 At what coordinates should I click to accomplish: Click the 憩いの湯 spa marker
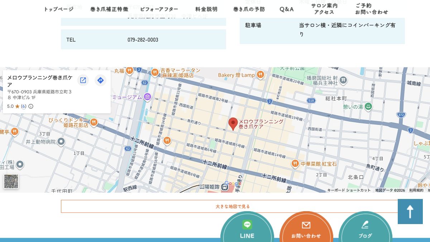point(368,106)
